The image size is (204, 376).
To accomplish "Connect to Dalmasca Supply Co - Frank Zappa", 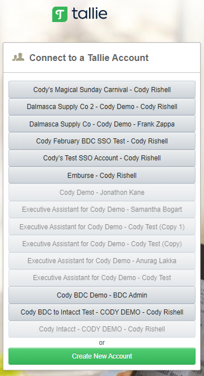I will point(102,124).
